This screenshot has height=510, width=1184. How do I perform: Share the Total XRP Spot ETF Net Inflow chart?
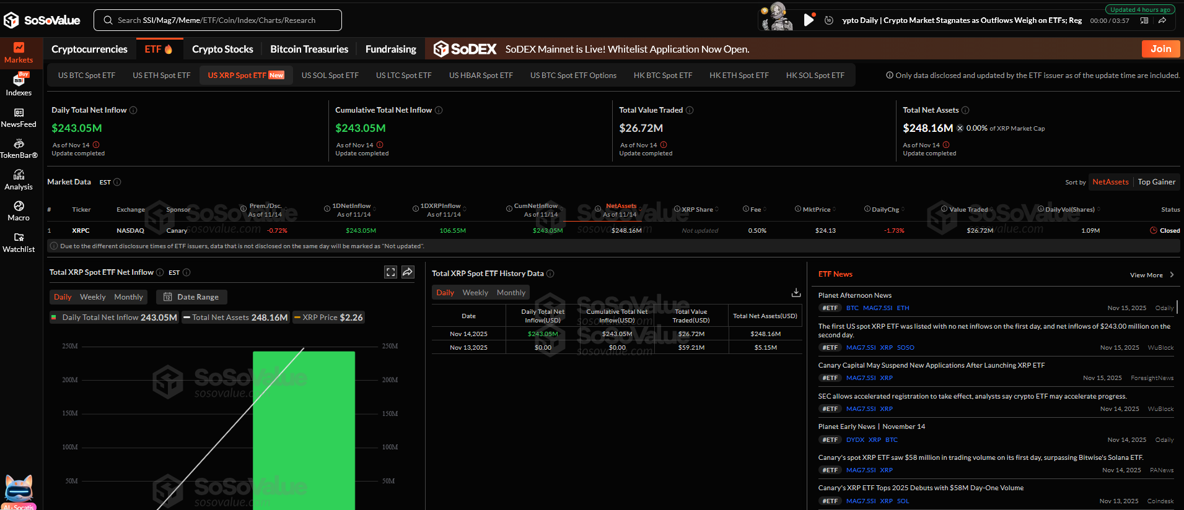click(408, 272)
